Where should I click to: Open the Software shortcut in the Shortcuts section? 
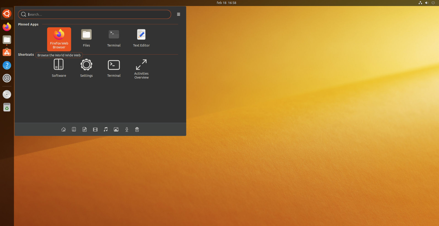point(59,68)
